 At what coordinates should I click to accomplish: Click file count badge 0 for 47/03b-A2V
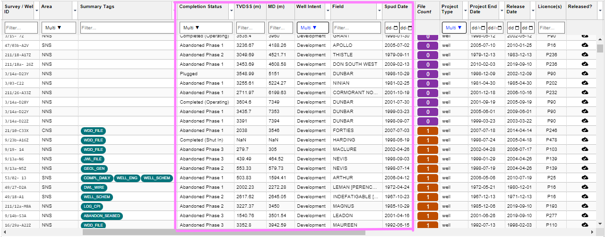pos(427,45)
